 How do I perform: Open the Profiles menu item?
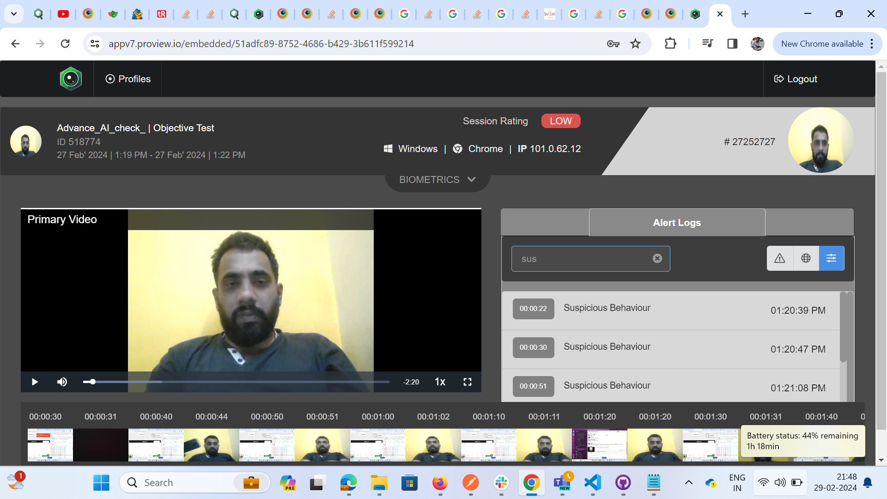128,79
